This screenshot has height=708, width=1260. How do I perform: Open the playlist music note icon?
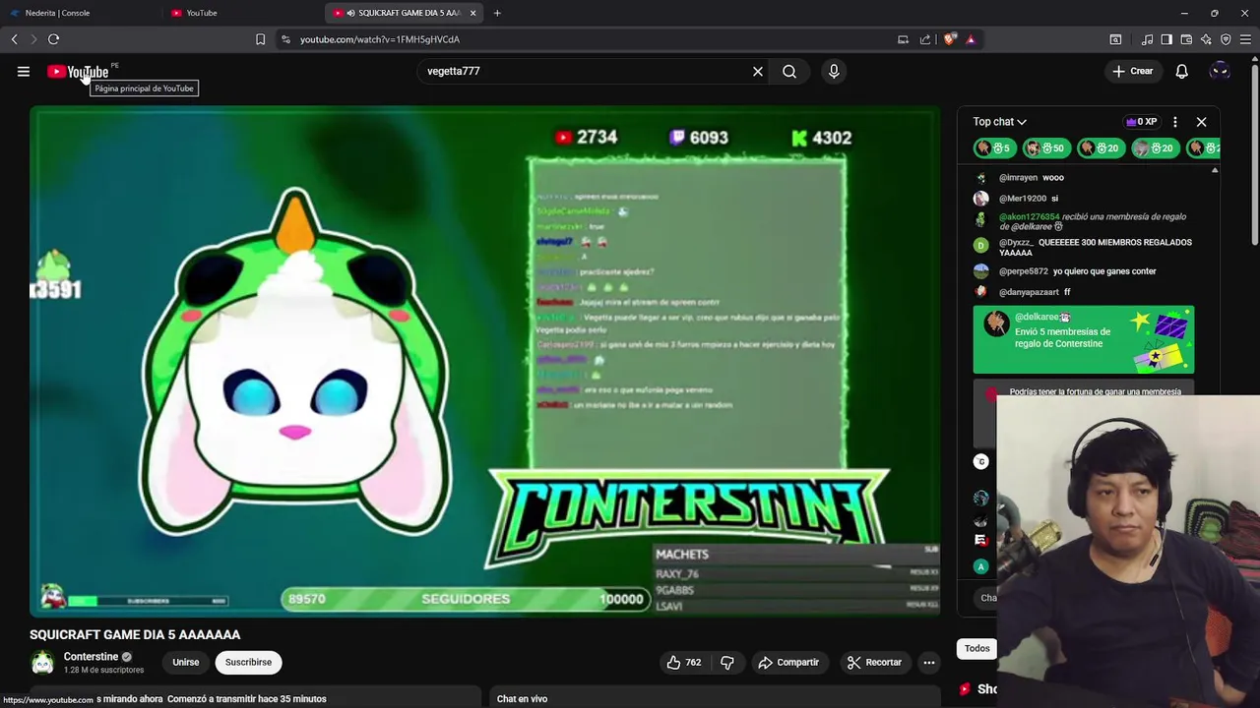point(1147,39)
